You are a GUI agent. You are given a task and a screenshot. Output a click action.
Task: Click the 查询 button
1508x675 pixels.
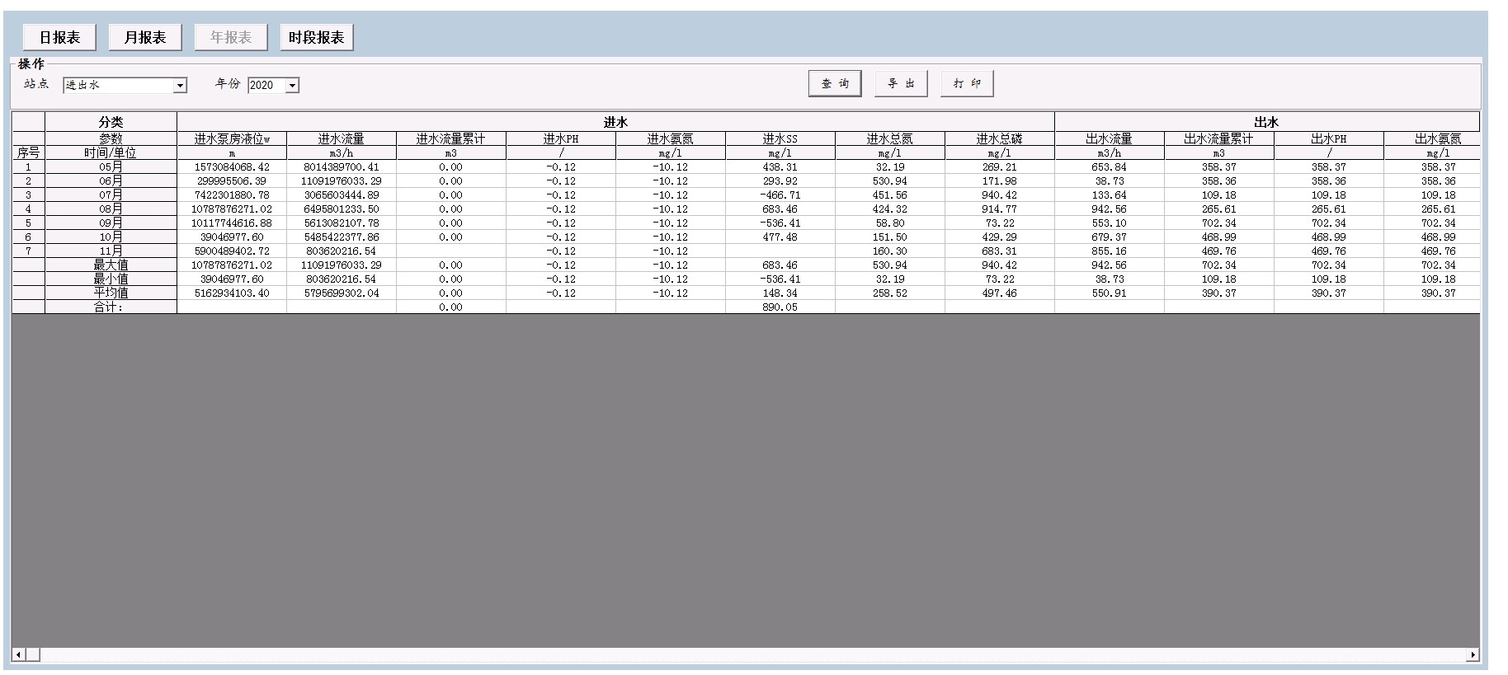(x=835, y=83)
